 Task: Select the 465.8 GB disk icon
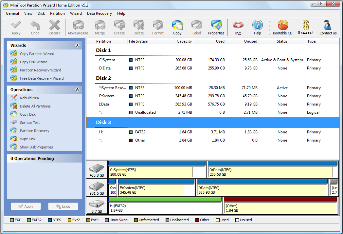click(97, 169)
